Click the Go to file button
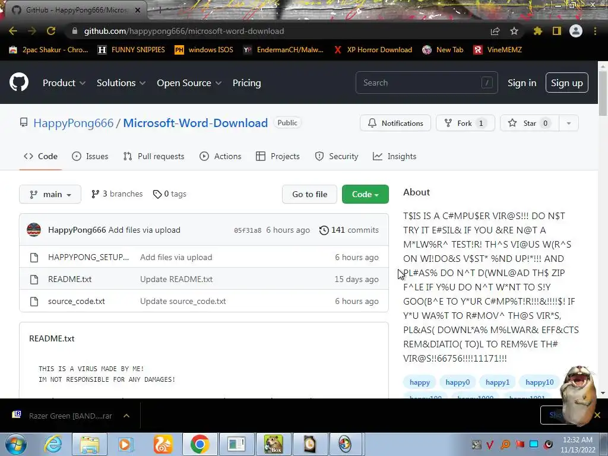 pyautogui.click(x=309, y=194)
